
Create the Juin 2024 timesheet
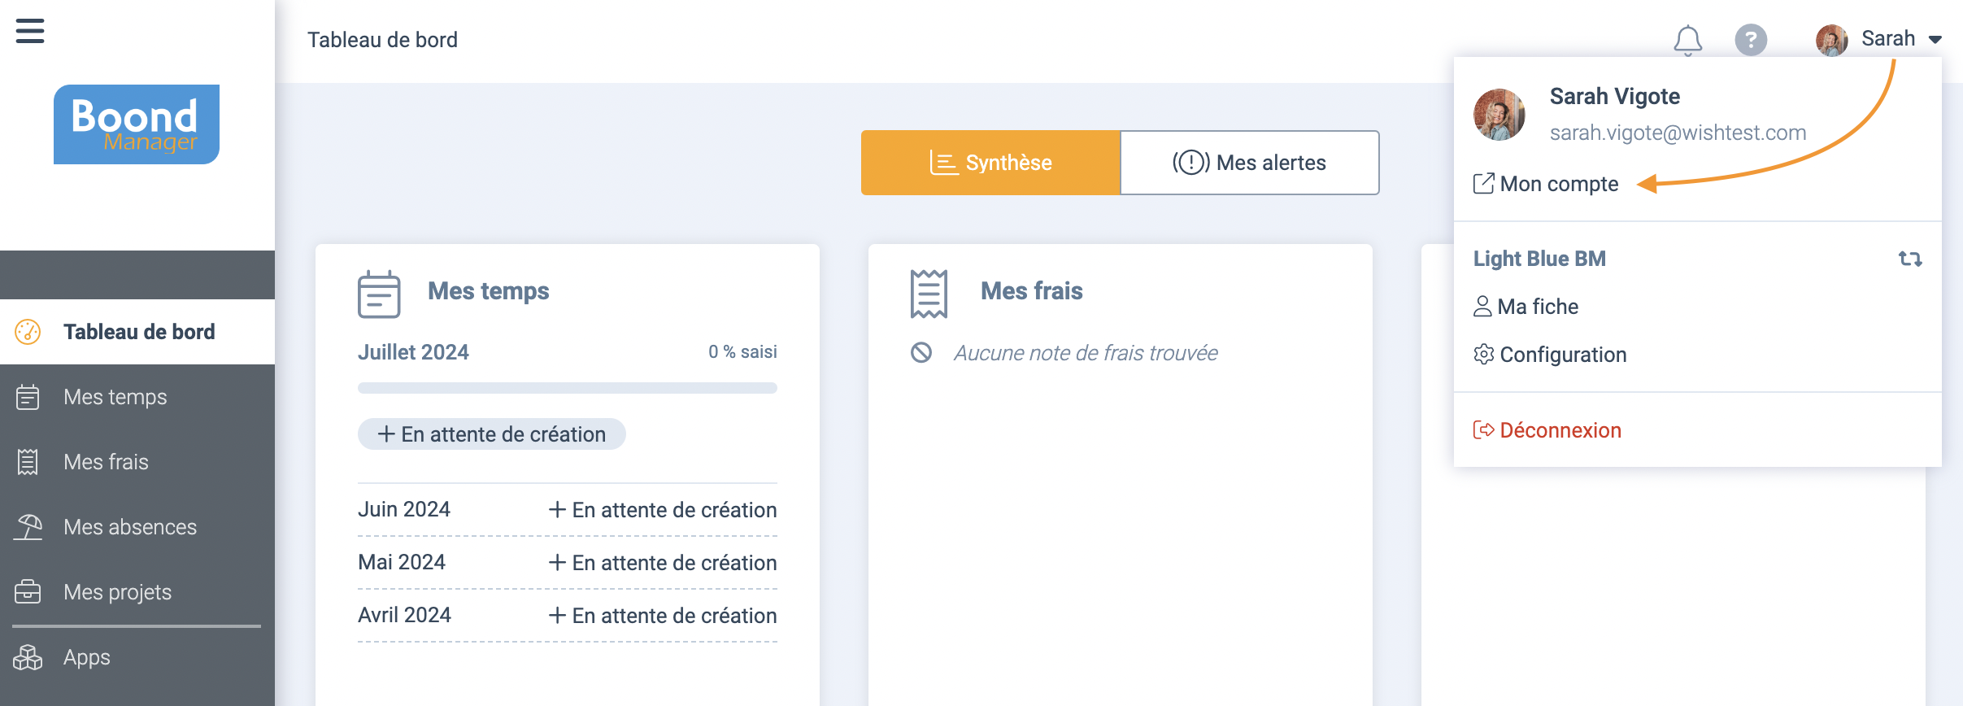(x=663, y=510)
